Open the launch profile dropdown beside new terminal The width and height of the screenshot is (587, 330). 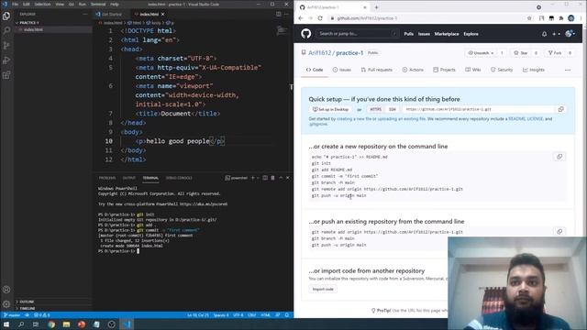[x=258, y=178]
